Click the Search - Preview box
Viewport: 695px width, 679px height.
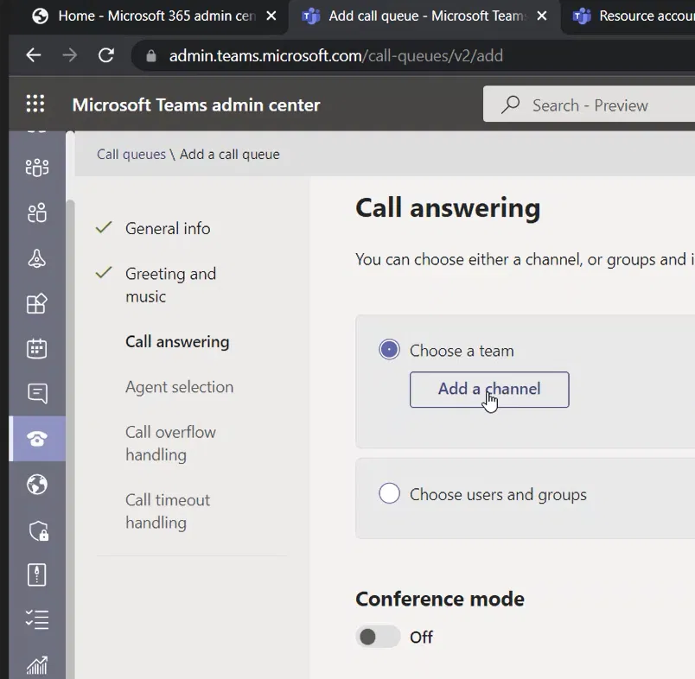(590, 105)
